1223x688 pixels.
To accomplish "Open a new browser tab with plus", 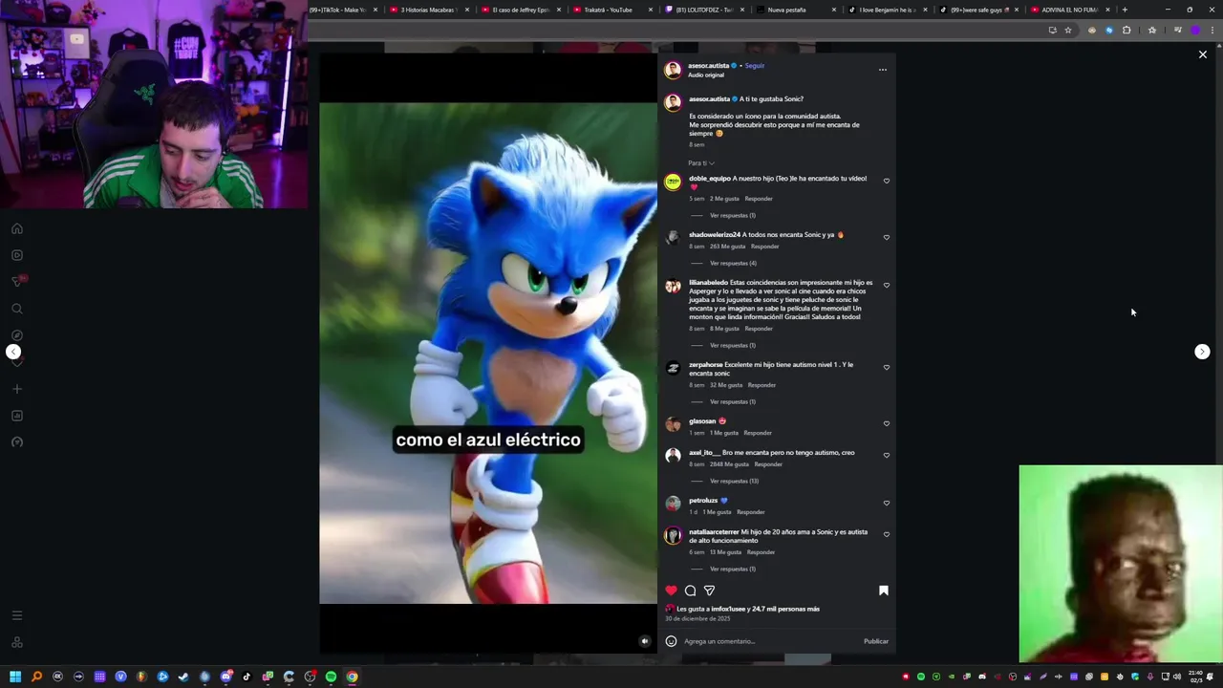I will 1125,10.
